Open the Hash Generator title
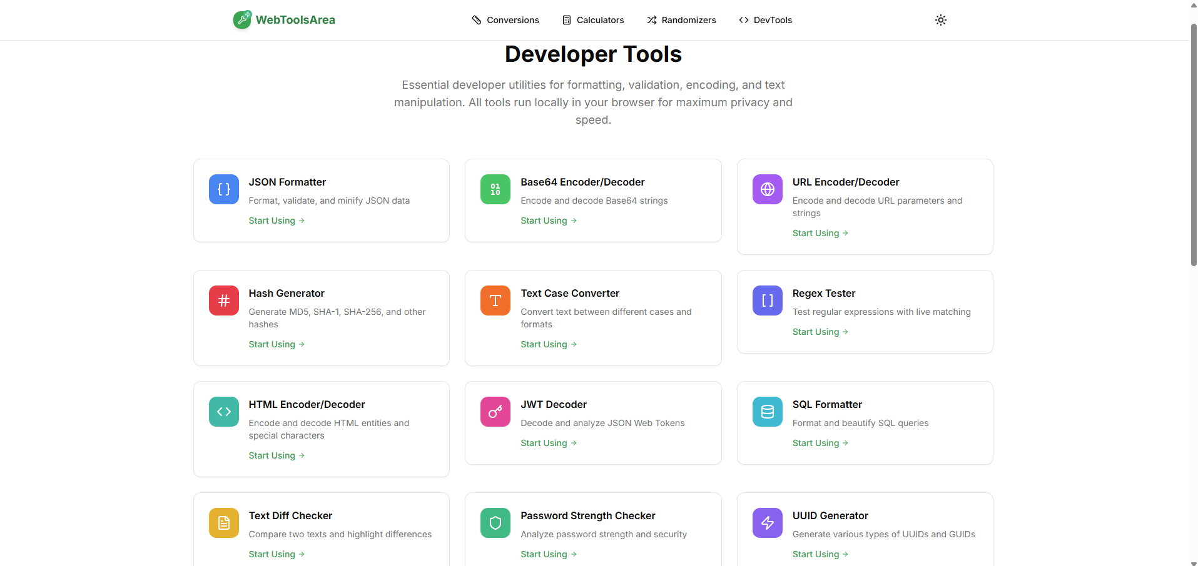 287,293
